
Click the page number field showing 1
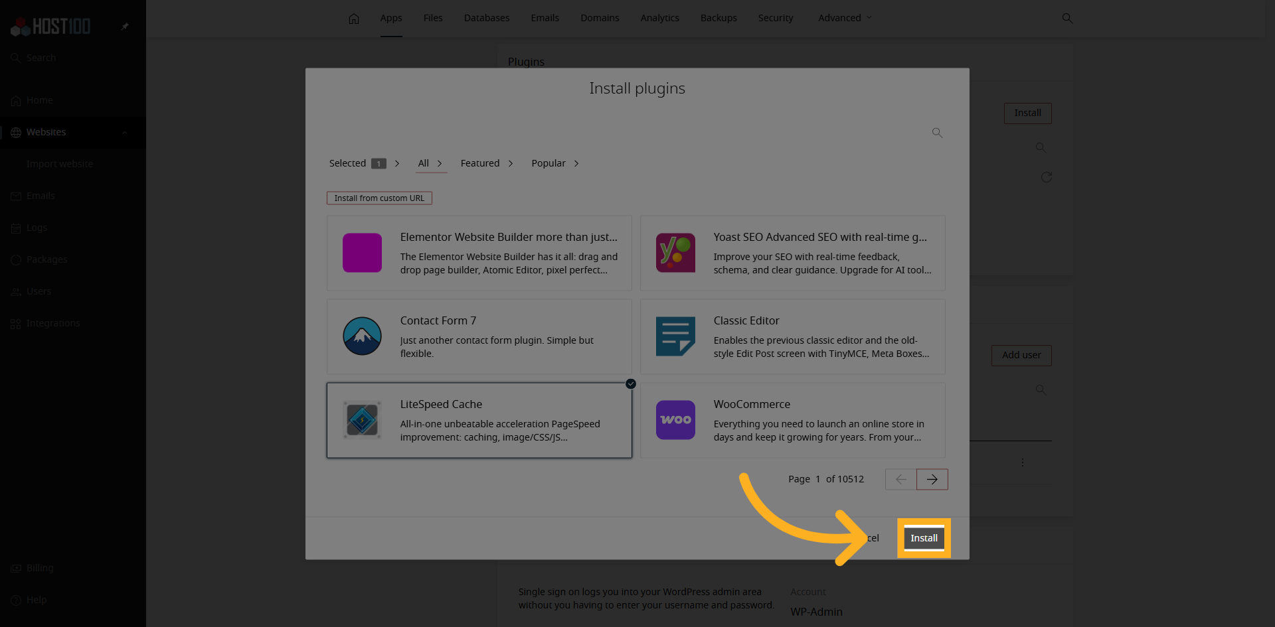818,479
